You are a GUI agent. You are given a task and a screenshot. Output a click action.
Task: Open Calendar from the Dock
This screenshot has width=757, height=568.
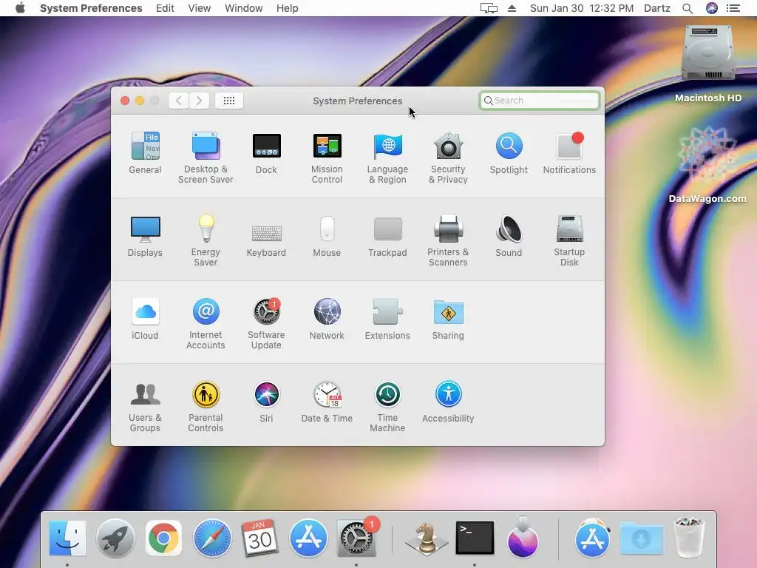click(259, 538)
